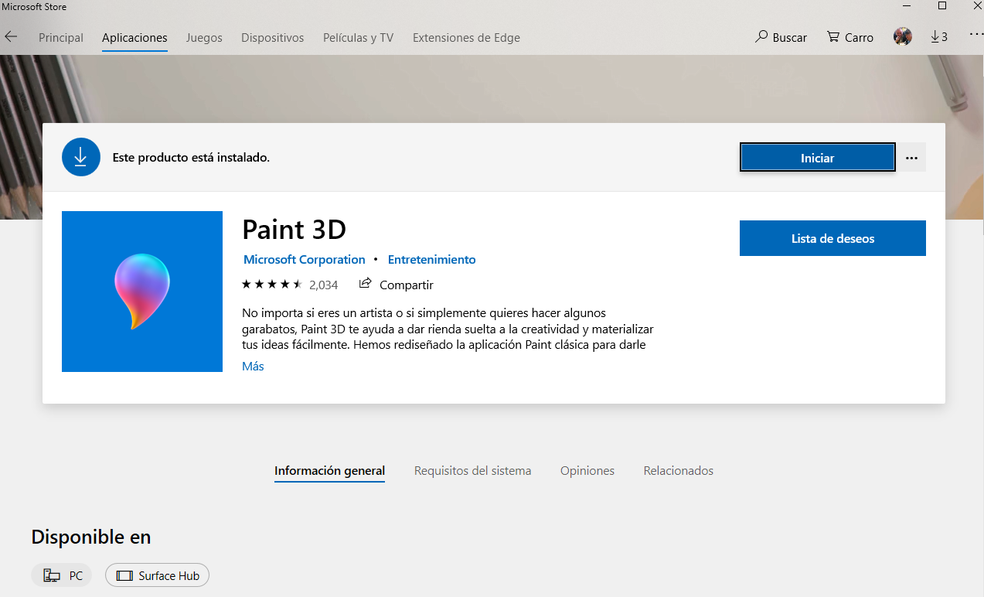Screen dimensions: 984x597
Task: Open more options beside Iniciar
Action: coord(911,158)
